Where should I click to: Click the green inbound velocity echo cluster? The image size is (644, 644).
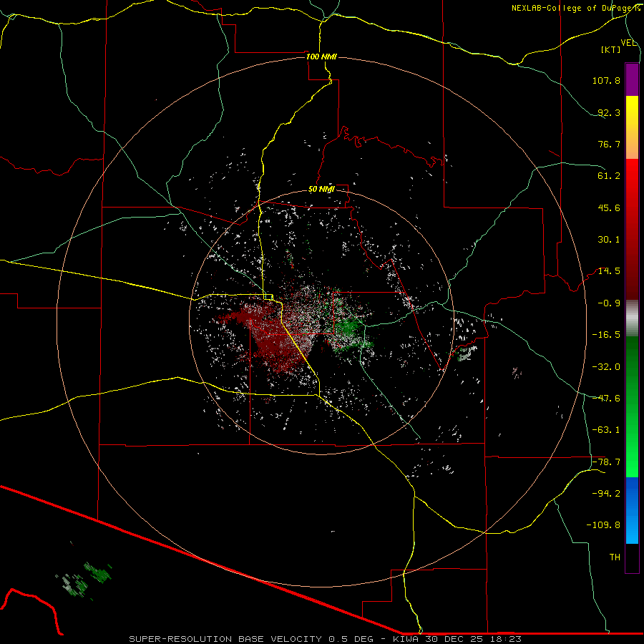[349, 331]
